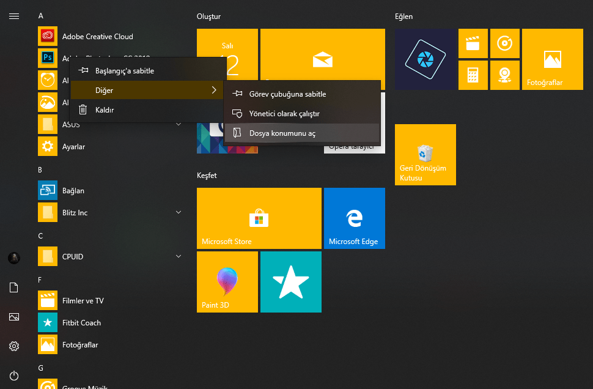The image size is (593, 389).
Task: Jump to letter F index
Action: tap(40, 280)
